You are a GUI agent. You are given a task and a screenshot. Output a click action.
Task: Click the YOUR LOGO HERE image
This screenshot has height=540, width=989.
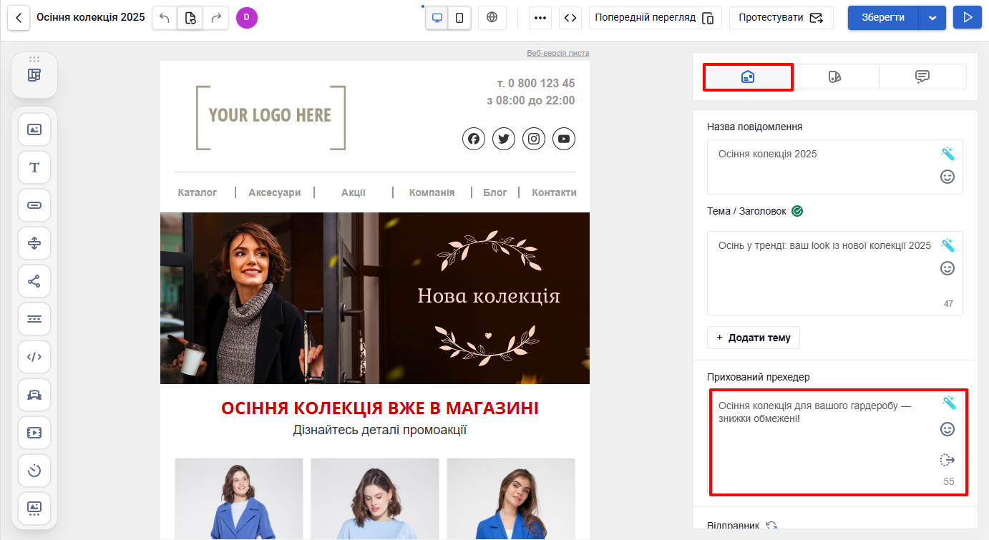pyautogui.click(x=271, y=117)
